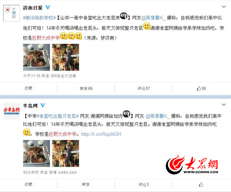View food tray photo in 济南日报 post
Image resolution: width=231 pixels, height=192 pixels.
coord(36,57)
